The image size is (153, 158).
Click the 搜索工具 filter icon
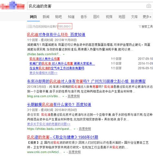140,26
